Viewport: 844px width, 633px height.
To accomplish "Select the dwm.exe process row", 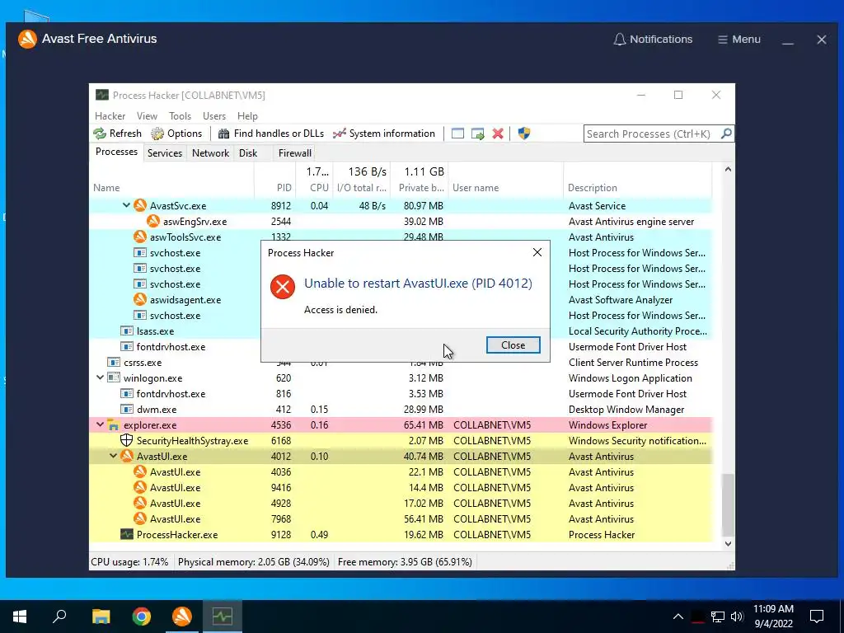I will pos(401,409).
